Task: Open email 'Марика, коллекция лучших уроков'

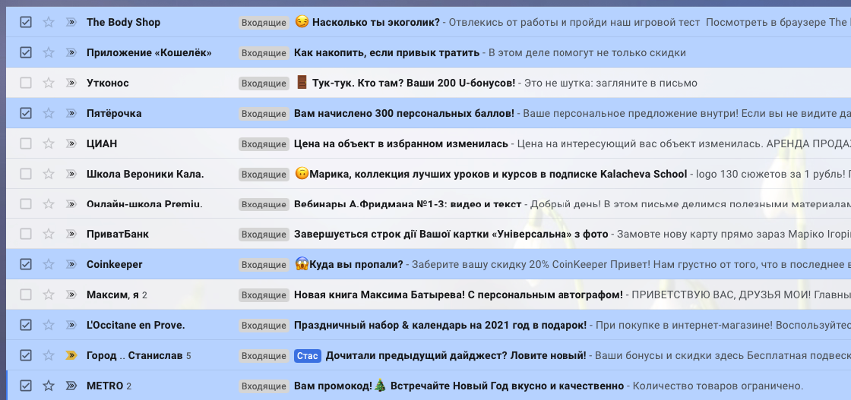Action: tap(498, 174)
